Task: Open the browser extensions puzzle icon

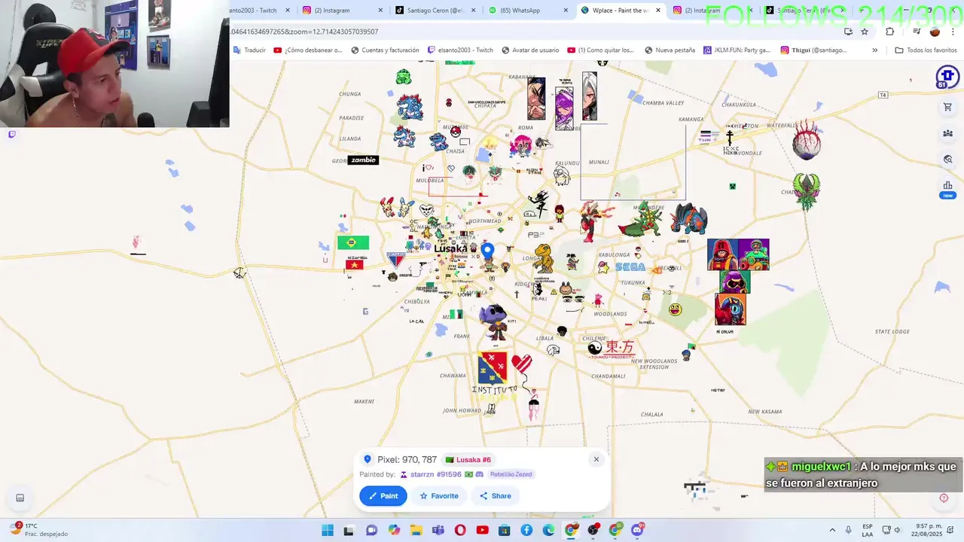Action: point(889,32)
